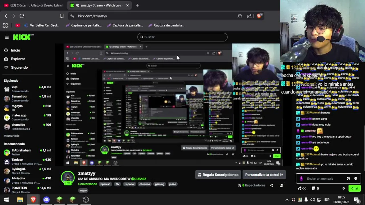This screenshot has width=365, height=205.
Task: Open recommended channel Tanizen
Action: [27, 161]
